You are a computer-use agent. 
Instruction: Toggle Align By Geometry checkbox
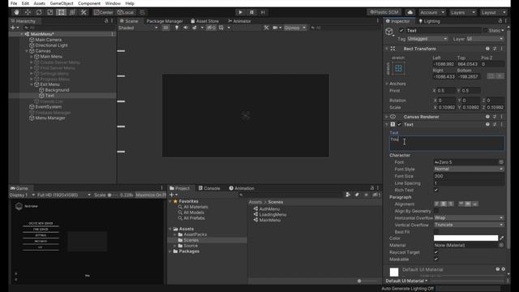[436, 211]
